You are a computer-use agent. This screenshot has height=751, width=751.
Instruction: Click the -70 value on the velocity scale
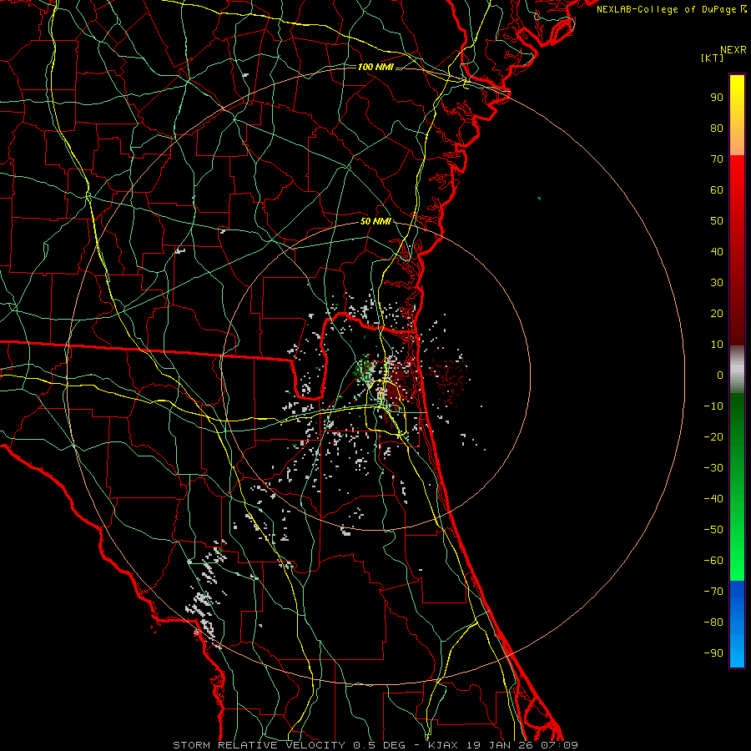[x=713, y=592]
